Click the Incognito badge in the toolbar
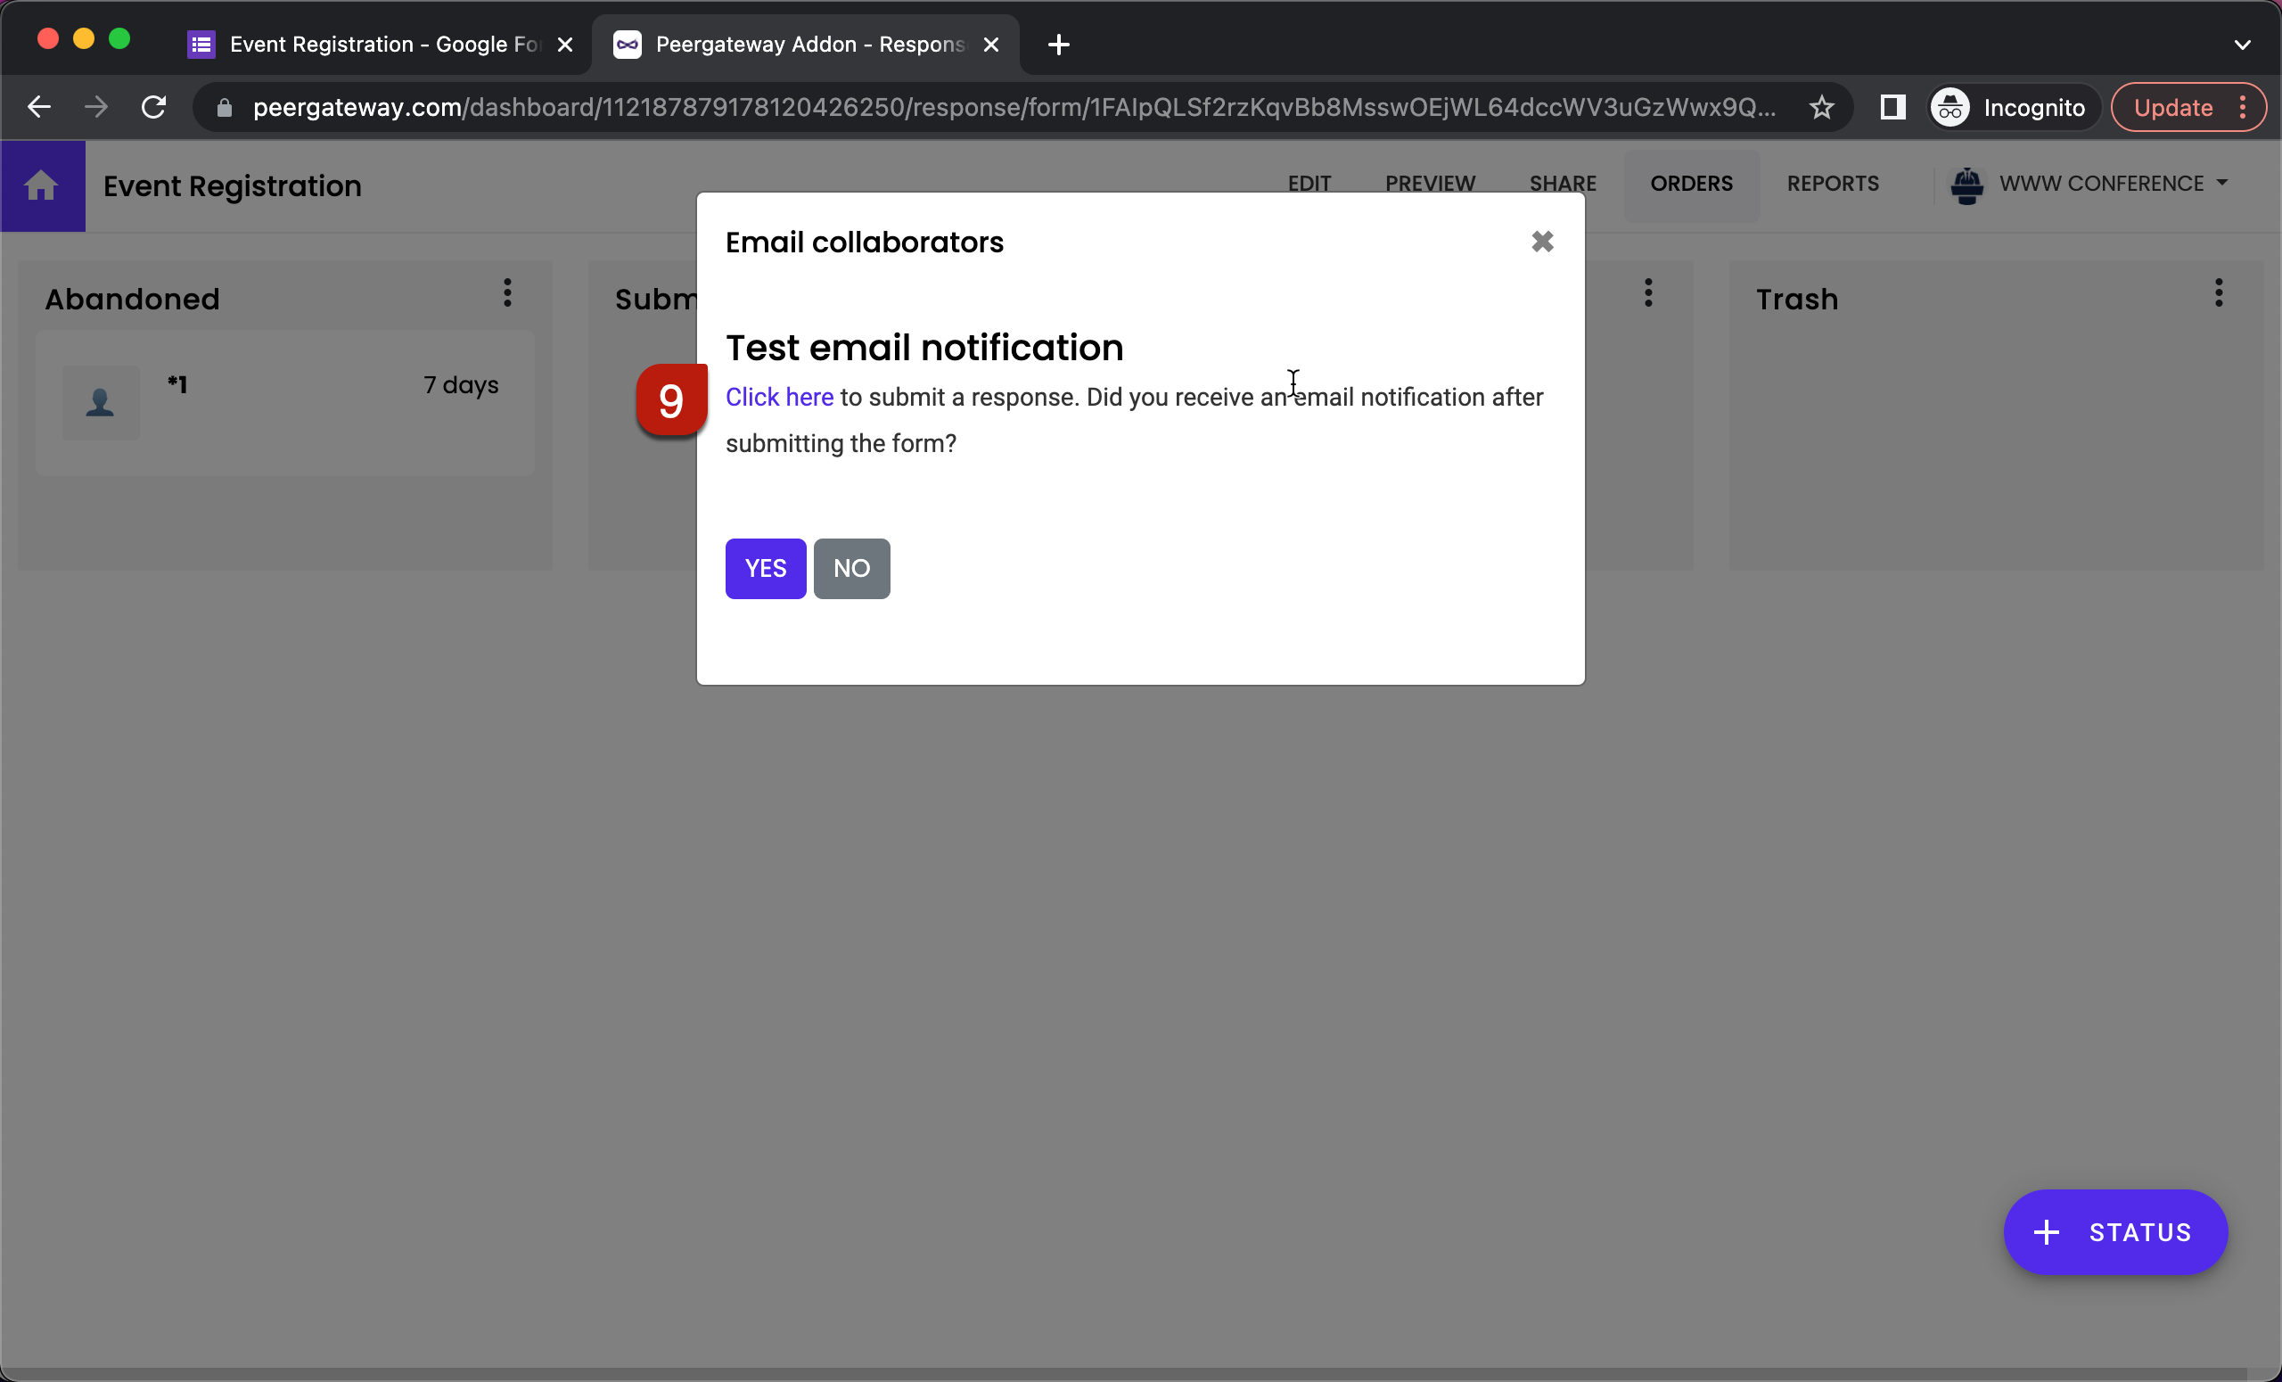Image resolution: width=2282 pixels, height=1382 pixels. [x=2012, y=106]
